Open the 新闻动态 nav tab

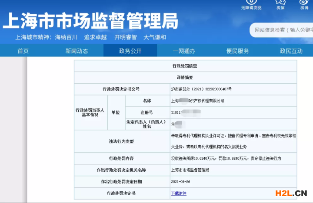77,51
